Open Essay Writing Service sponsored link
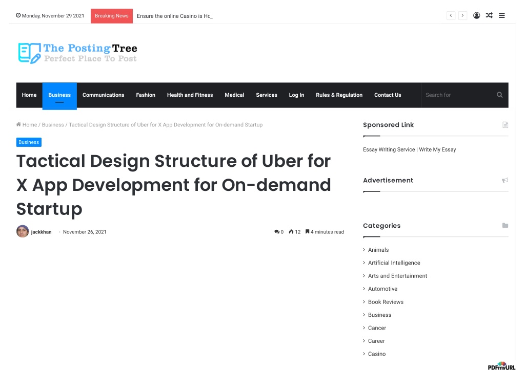Viewport: 525px width, 370px height. (410, 149)
